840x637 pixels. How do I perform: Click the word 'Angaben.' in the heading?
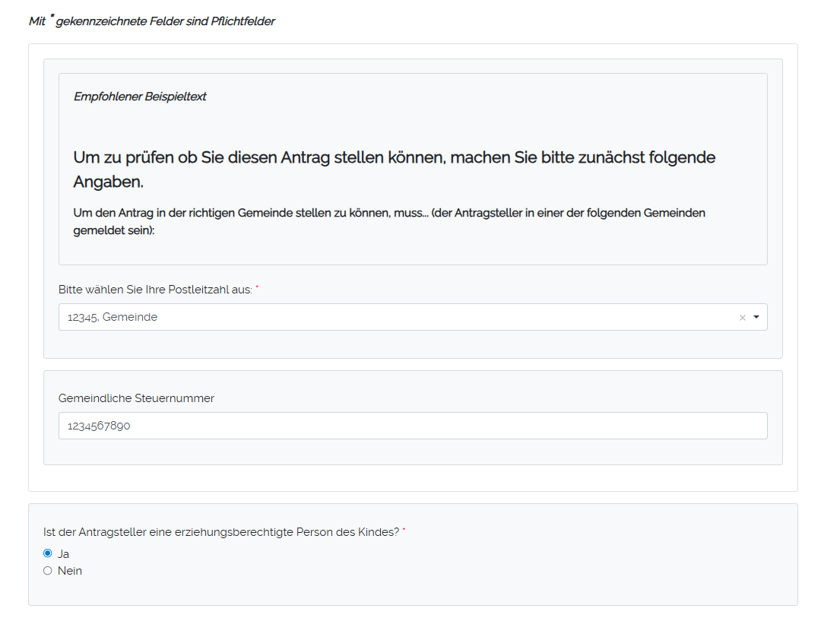pyautogui.click(x=109, y=182)
